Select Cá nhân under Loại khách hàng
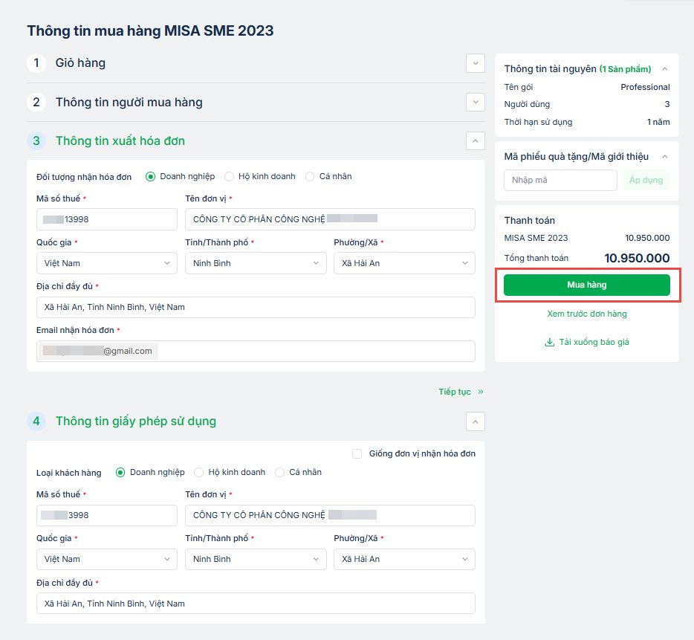 pos(280,473)
